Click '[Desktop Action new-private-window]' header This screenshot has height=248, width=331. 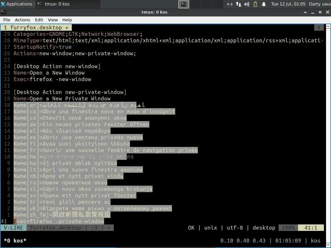[70, 92]
